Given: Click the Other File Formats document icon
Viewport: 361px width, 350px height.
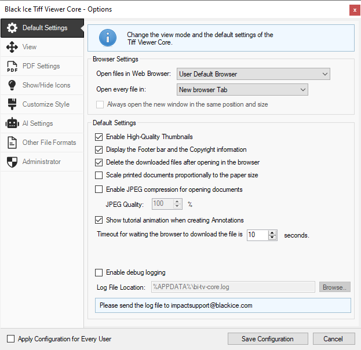Looking at the screenshot, I should (x=12, y=143).
